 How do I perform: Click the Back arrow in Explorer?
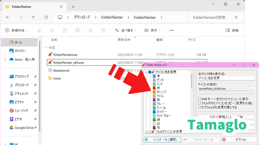tap(7, 17)
